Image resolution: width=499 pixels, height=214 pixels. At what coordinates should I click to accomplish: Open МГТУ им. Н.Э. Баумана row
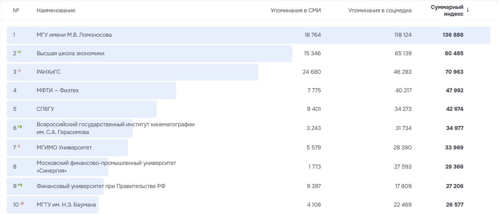66,205
